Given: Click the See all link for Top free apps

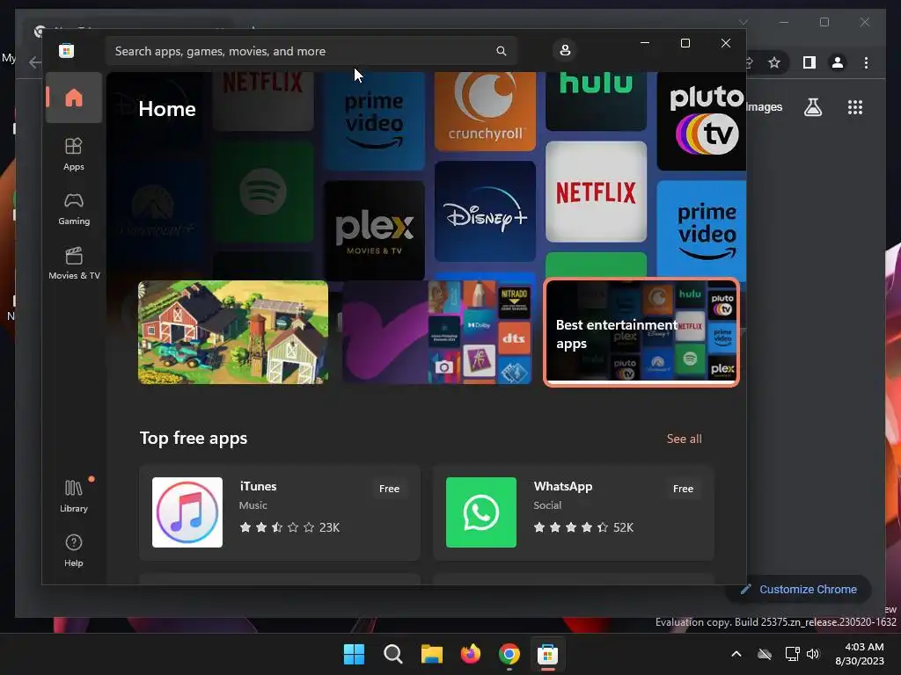Looking at the screenshot, I should (x=684, y=439).
